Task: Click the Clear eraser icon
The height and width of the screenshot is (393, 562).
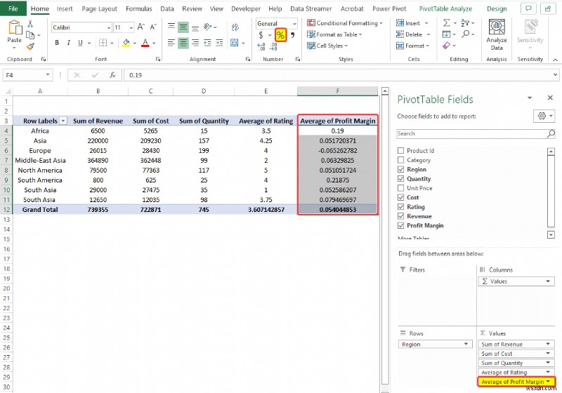Action: 447,46
